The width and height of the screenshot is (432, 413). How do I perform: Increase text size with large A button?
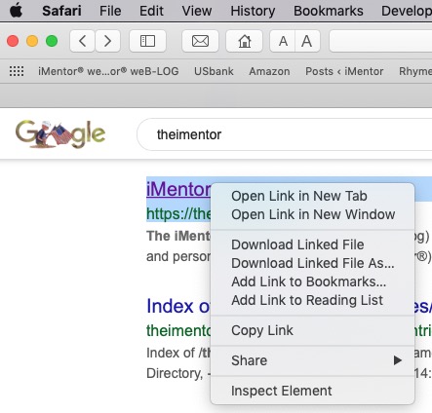(307, 41)
